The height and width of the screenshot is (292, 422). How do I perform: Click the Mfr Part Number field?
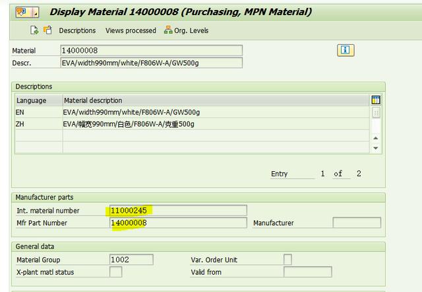click(x=178, y=223)
